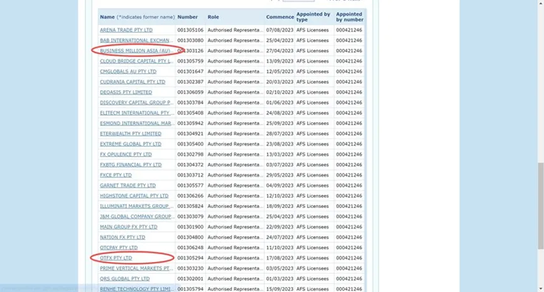Select number cell 001305294
This screenshot has height=292, width=544.
[190, 258]
